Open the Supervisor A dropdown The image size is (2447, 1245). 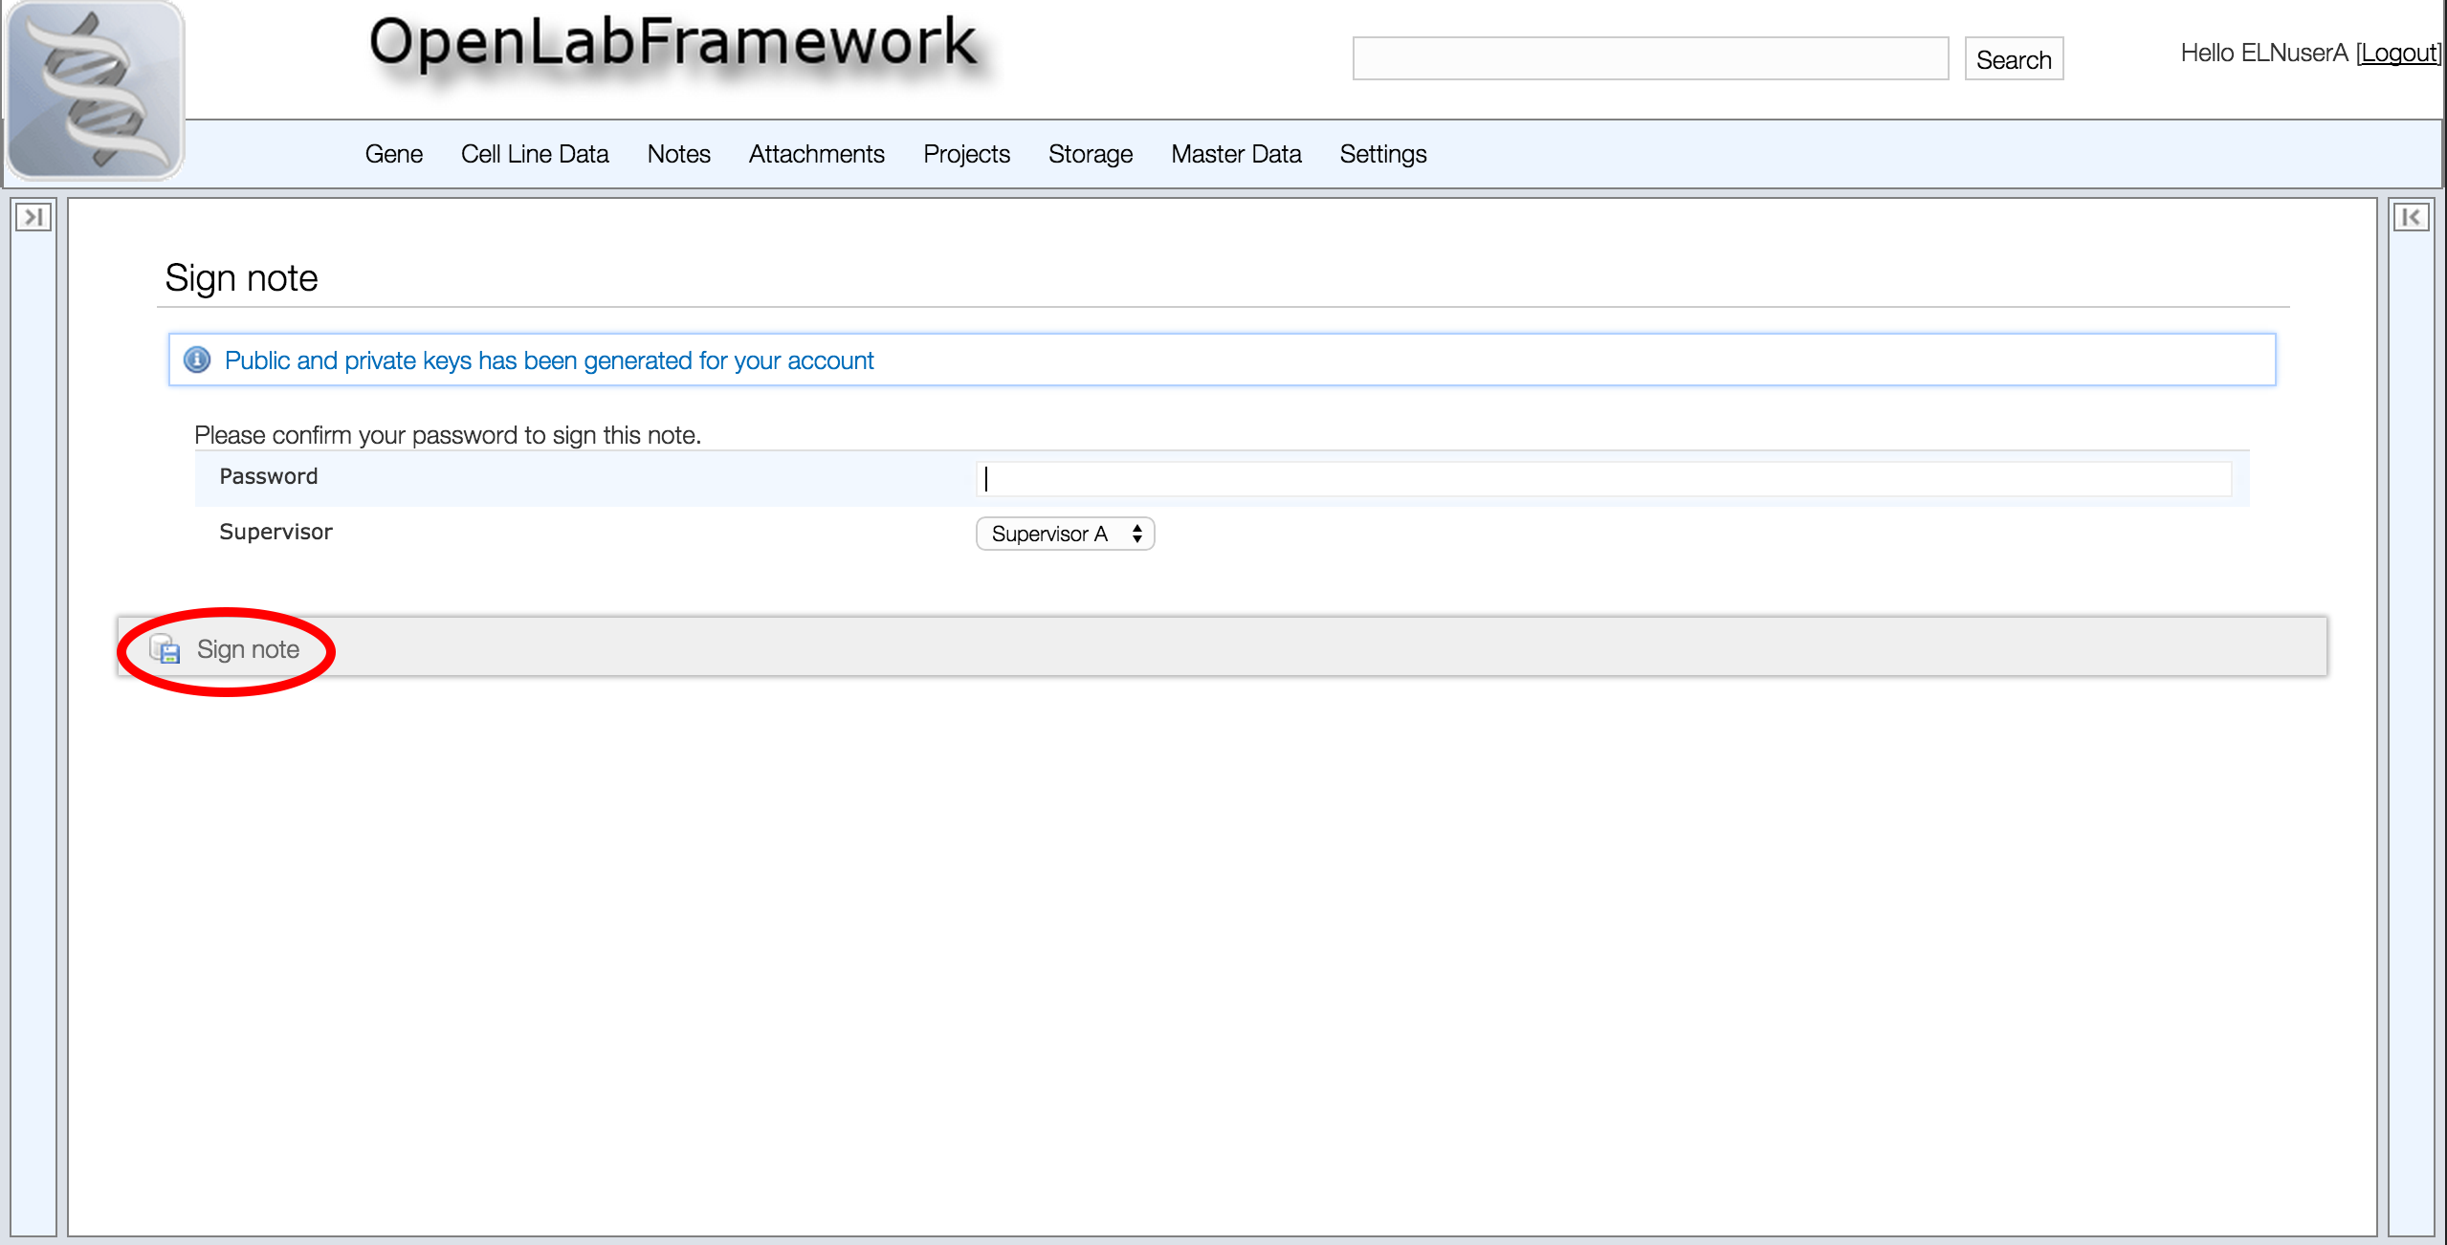click(1065, 534)
